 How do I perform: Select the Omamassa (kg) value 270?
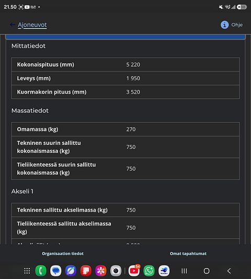coord(131,129)
